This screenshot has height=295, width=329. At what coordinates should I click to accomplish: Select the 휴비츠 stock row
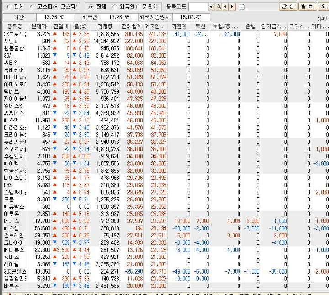point(166,257)
